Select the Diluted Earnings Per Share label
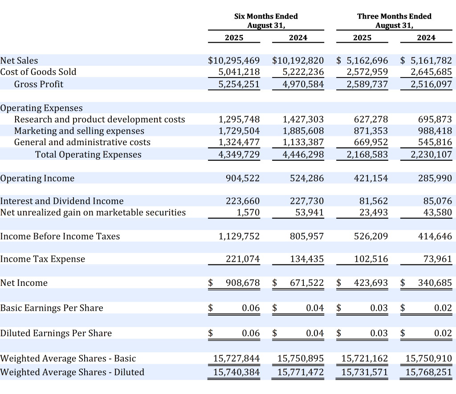Screen dimensions: 456x394 56,333
